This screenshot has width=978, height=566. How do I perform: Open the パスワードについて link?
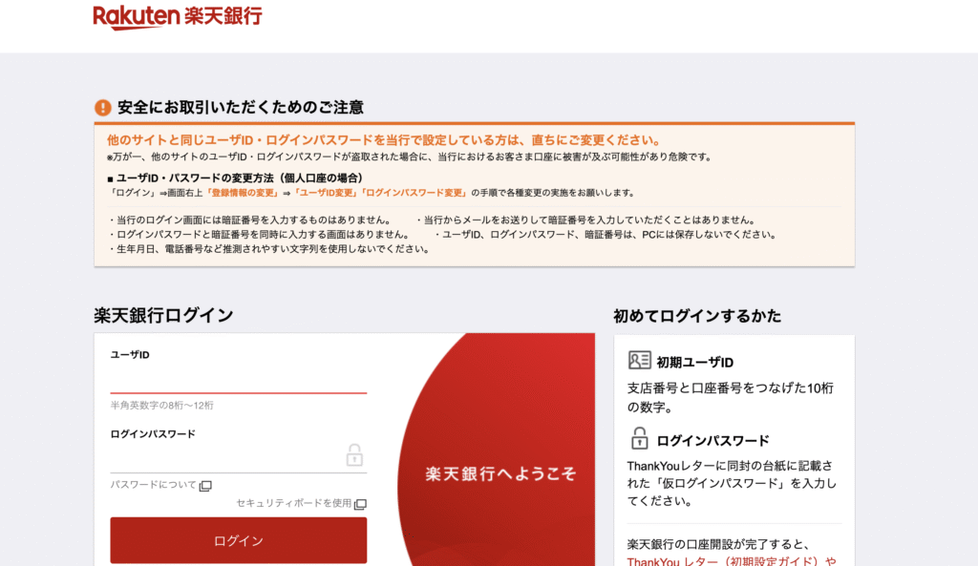153,486
